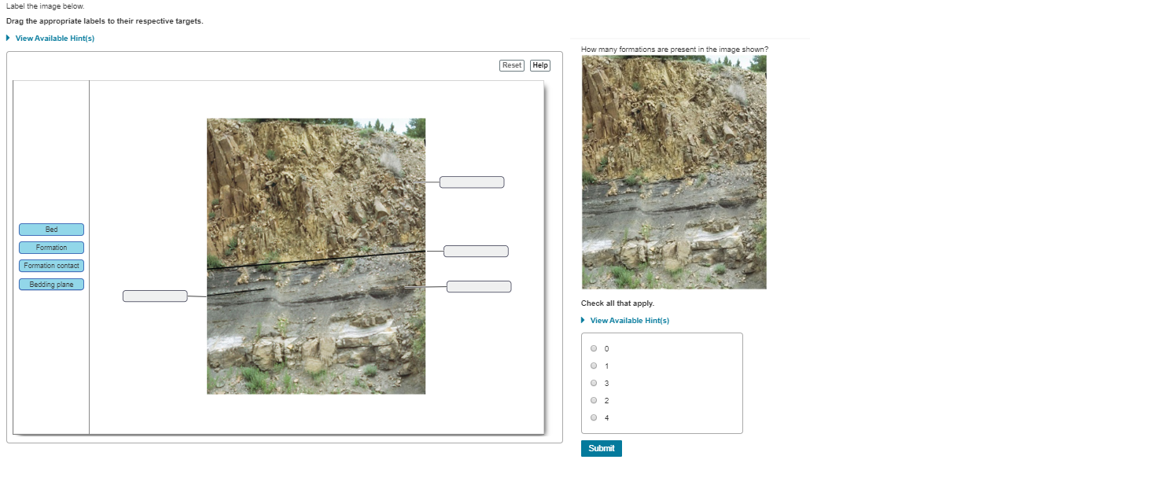The image size is (1156, 500).
Task: Select the radio button for answer 4
Action: pyautogui.click(x=594, y=417)
